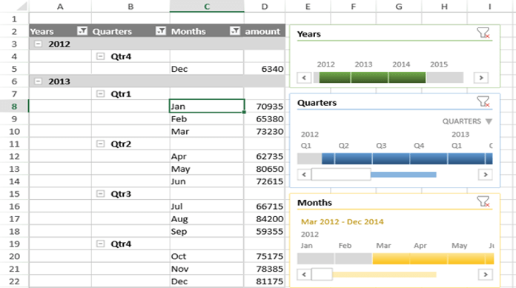
Task: Select the Mar tile in the Months timeline
Action: coord(391,258)
